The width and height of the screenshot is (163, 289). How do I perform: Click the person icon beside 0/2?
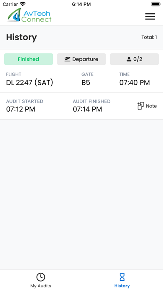[x=129, y=59]
